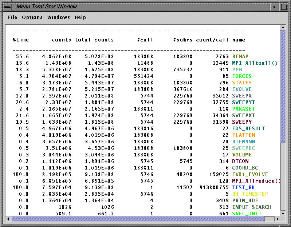The height and width of the screenshot is (227, 291).
Task: Click the name column header
Action: tap(239, 40)
